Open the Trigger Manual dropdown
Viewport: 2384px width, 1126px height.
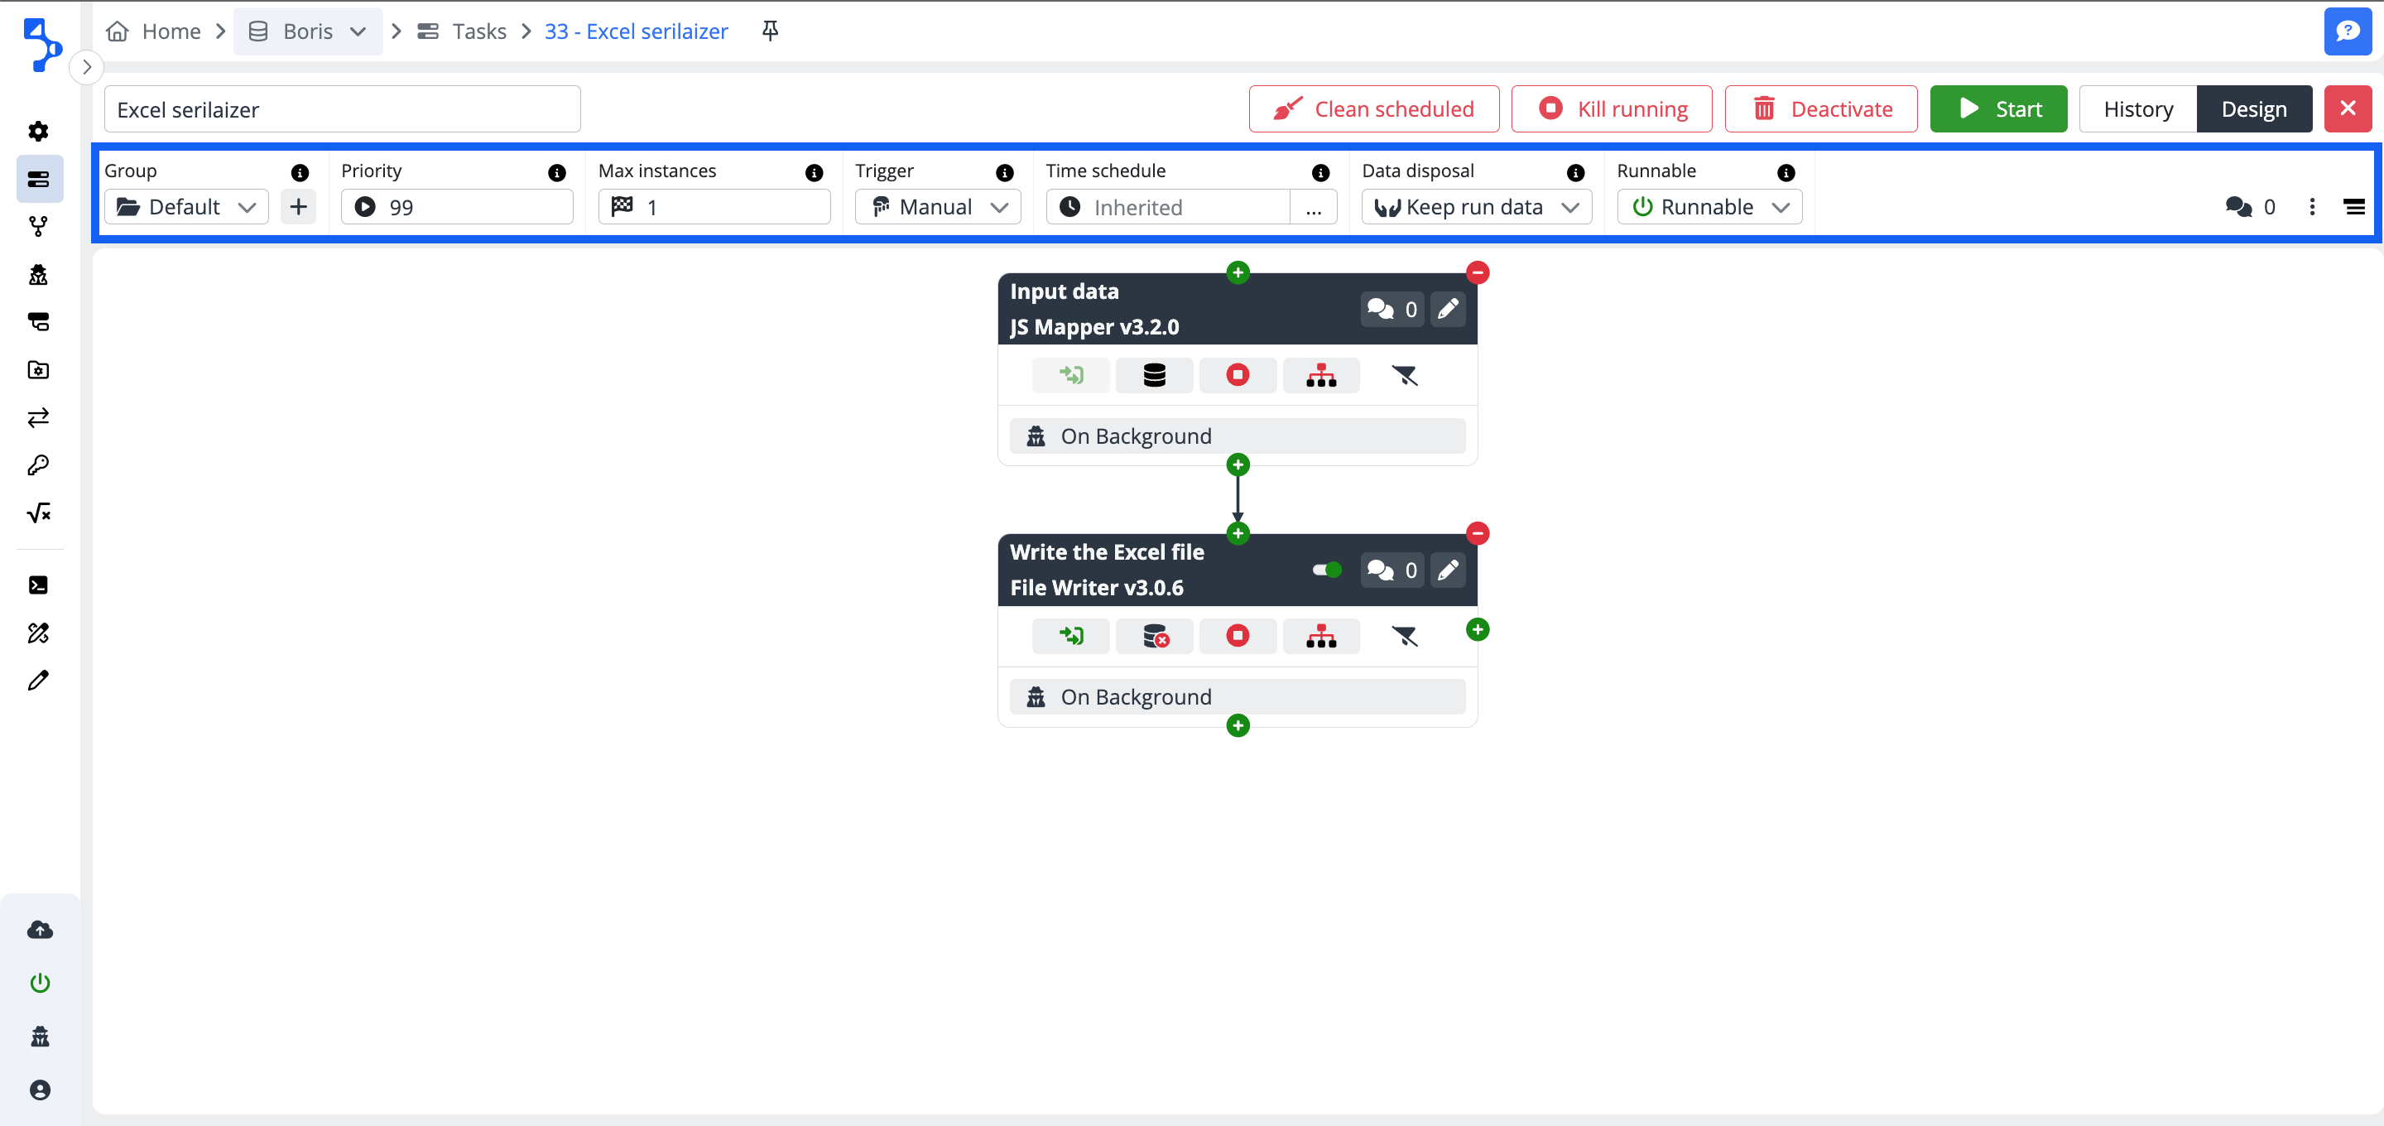(938, 206)
